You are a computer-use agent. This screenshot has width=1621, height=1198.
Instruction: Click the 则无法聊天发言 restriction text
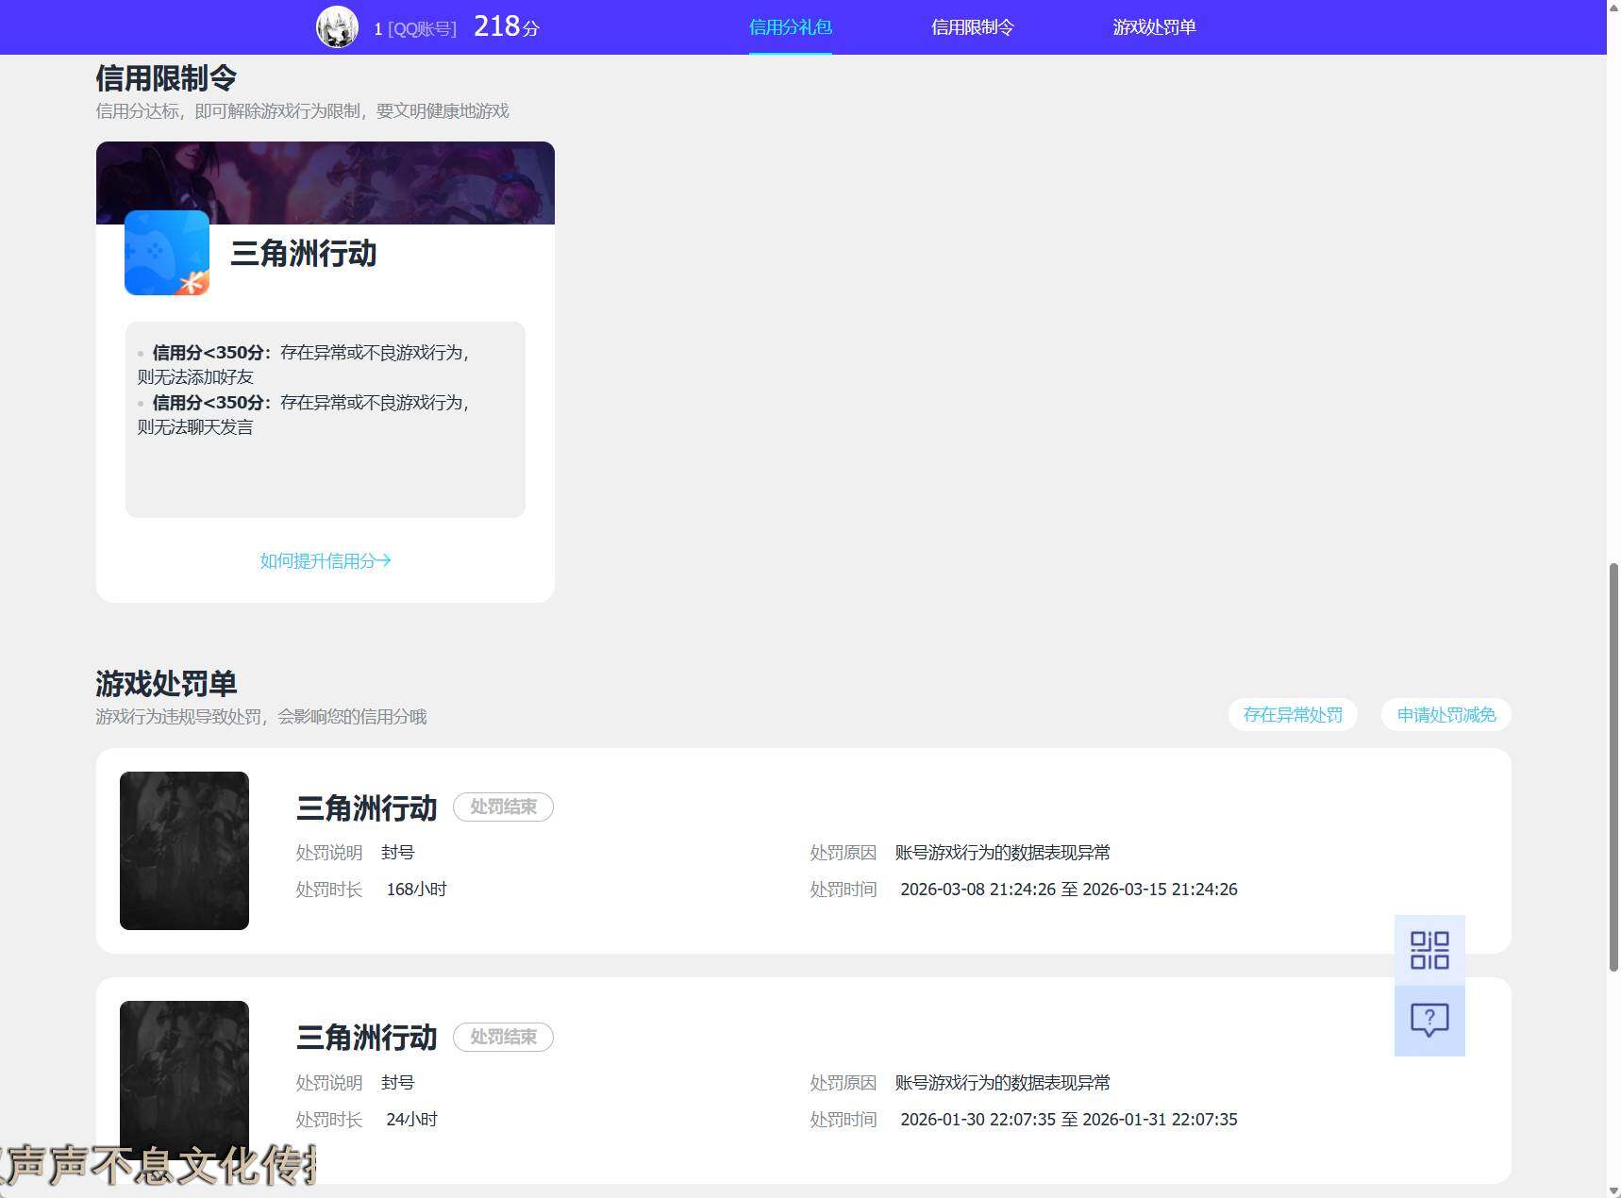[195, 426]
